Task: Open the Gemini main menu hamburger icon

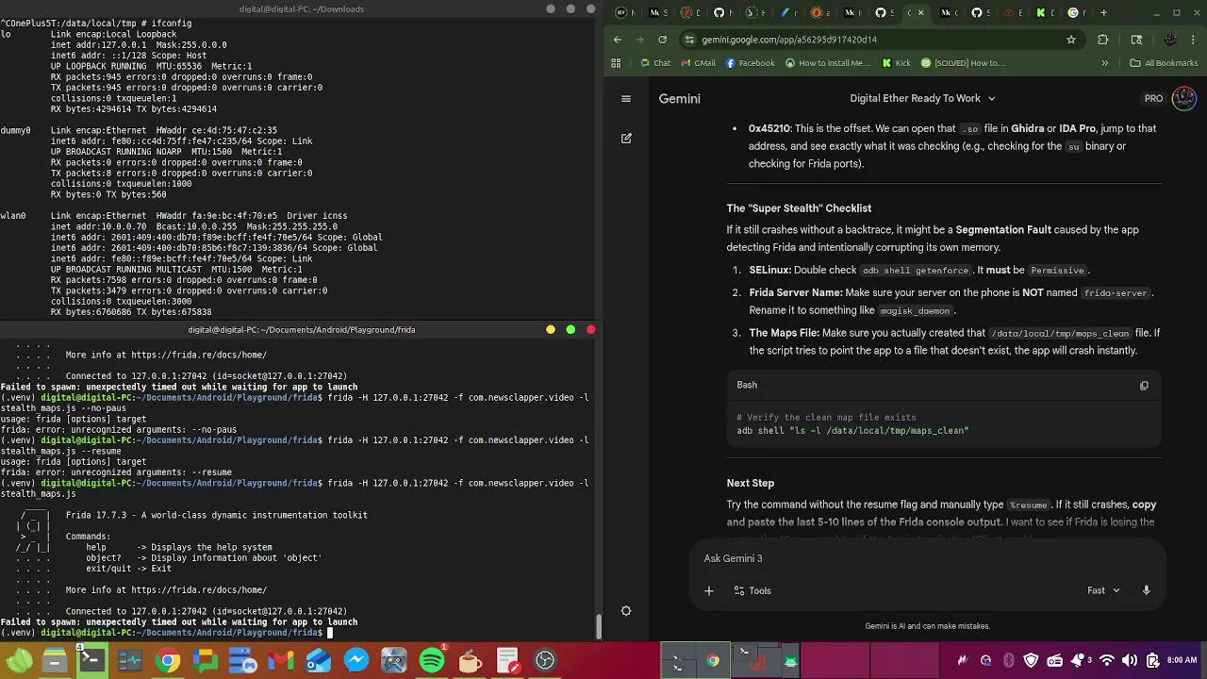Action: pyautogui.click(x=626, y=98)
